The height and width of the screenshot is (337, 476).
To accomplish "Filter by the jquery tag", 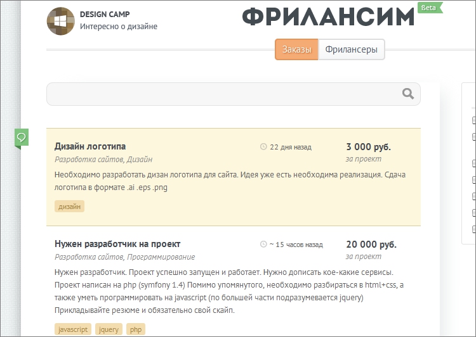I will 109,329.
